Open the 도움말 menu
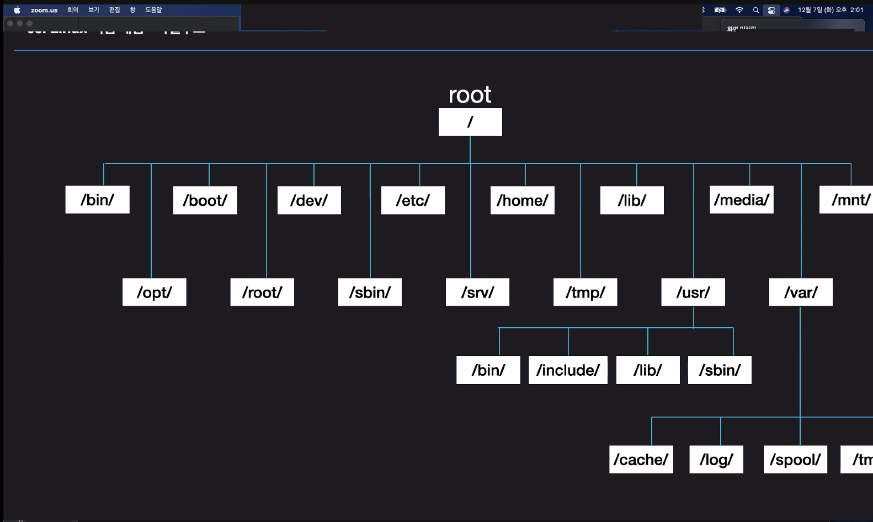 point(153,10)
